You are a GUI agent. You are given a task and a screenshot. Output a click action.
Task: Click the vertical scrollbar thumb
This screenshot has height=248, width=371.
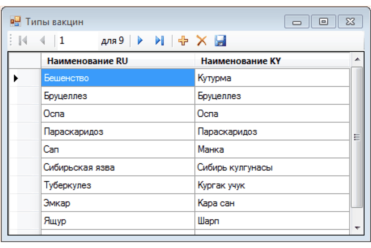pos(357,137)
